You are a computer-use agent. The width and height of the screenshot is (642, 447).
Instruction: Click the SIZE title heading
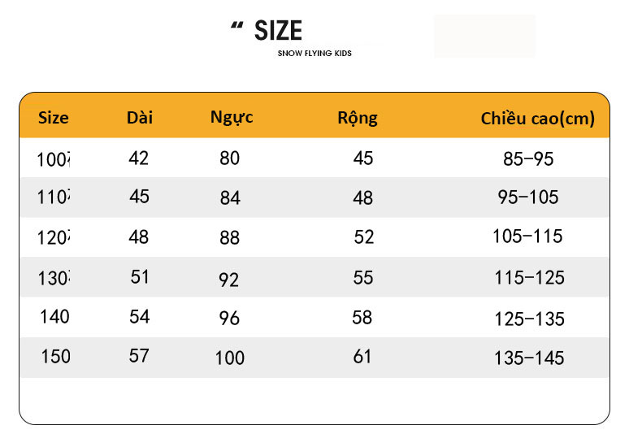pyautogui.click(x=278, y=31)
